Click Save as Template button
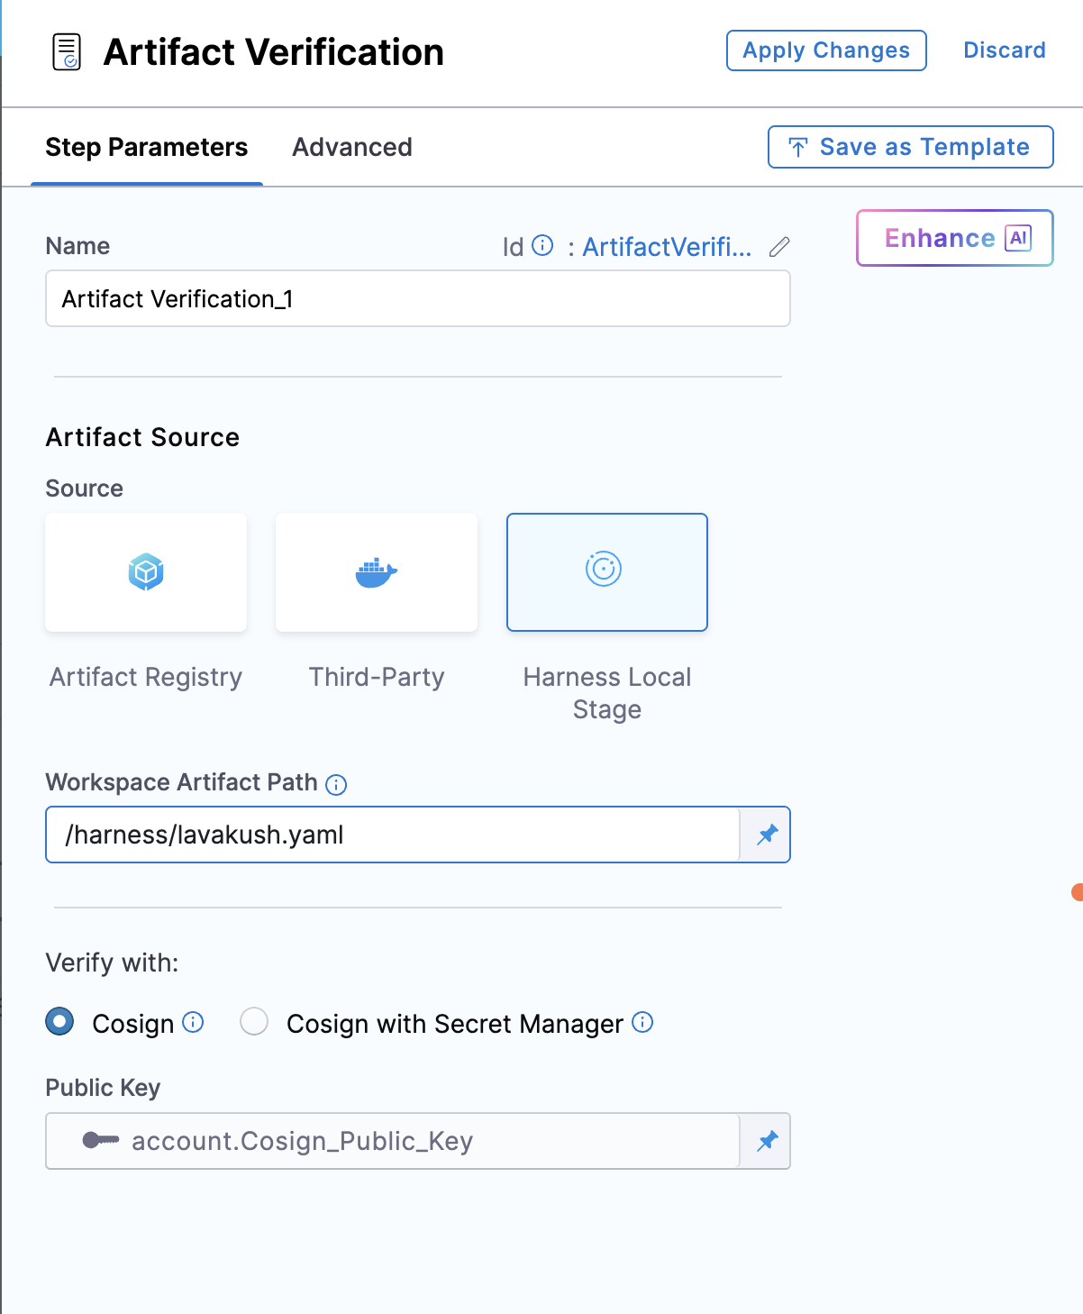This screenshot has height=1314, width=1083. tap(910, 147)
